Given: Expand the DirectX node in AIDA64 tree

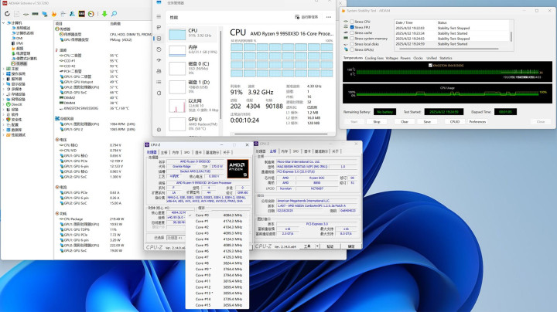Looking at the screenshot, I should (x=4, y=103).
